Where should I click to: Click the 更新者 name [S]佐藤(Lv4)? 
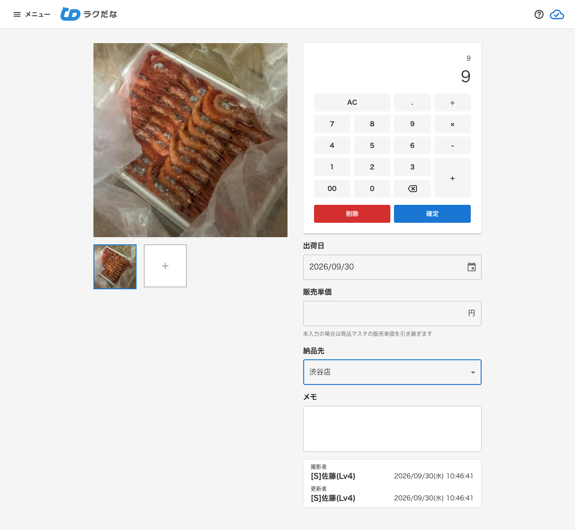333,498
